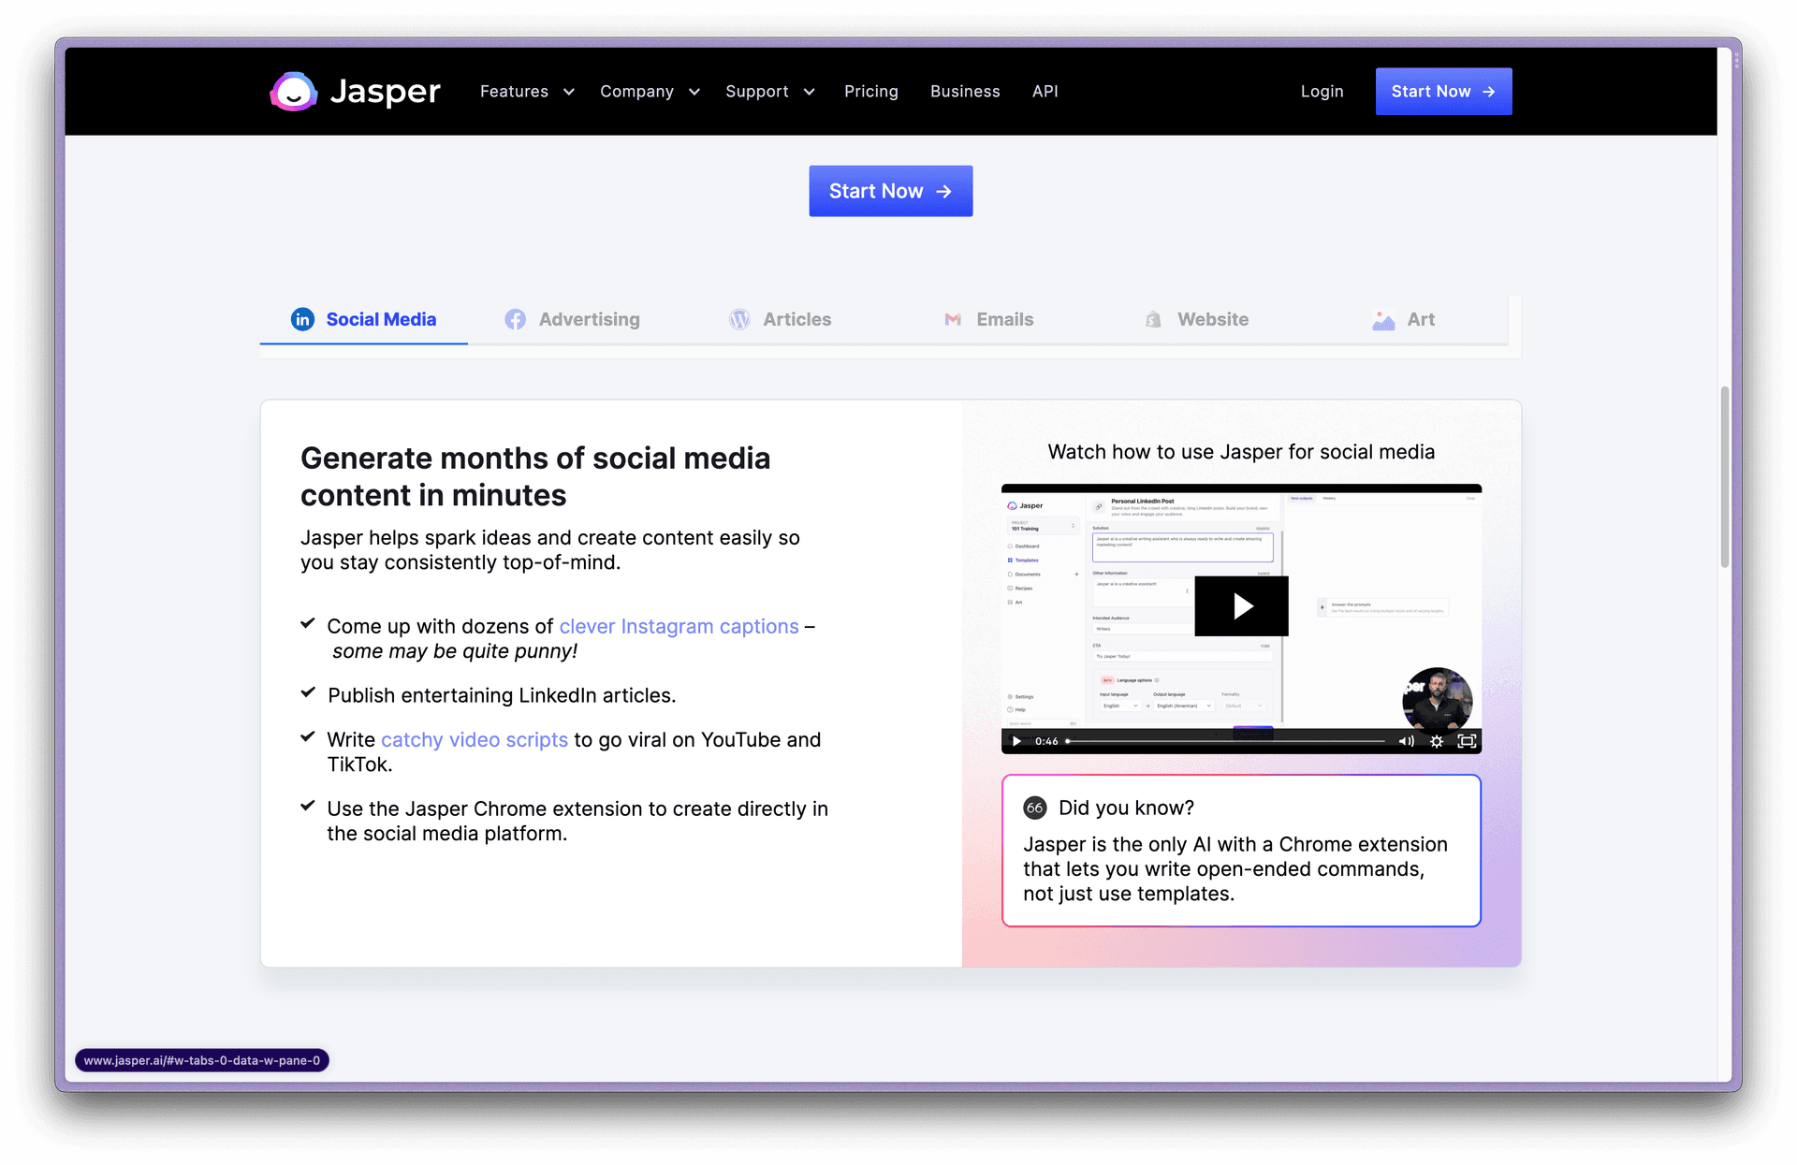Click the Login link

coord(1322,92)
